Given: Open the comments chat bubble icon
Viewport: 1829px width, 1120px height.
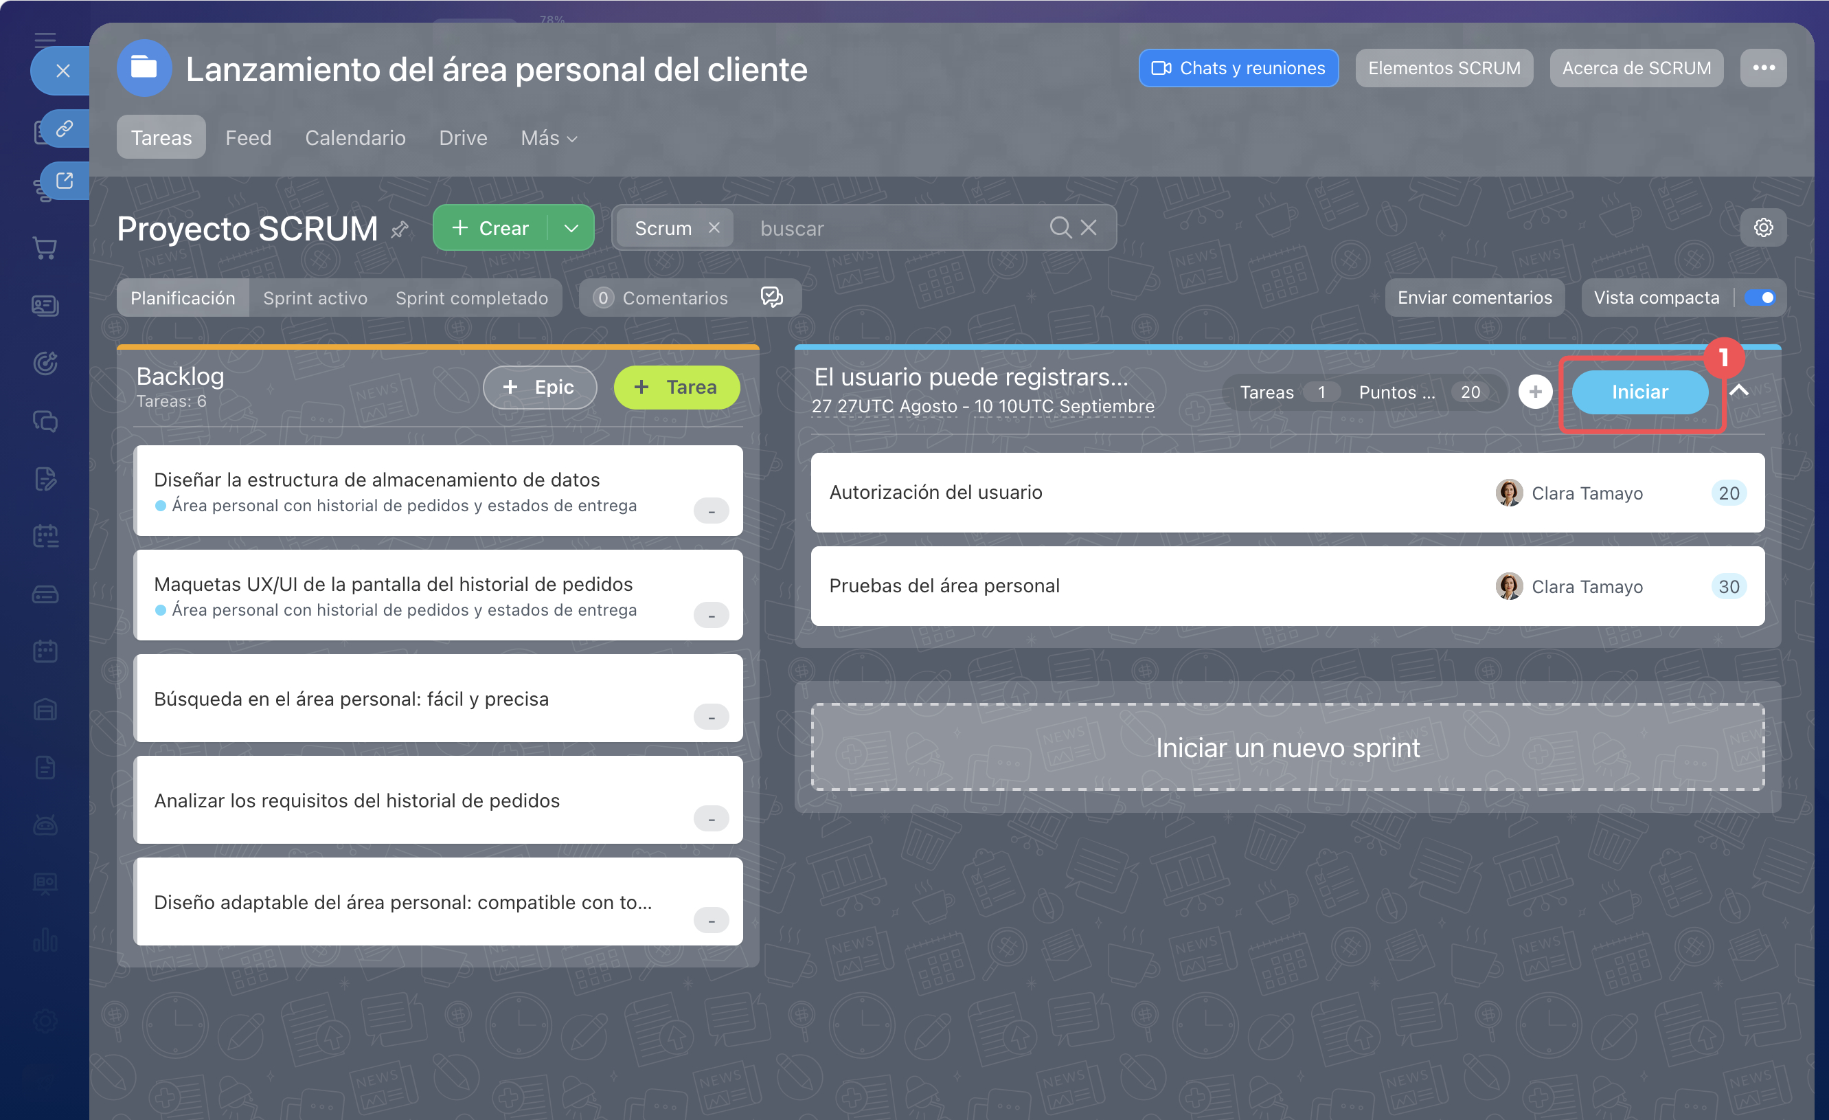Looking at the screenshot, I should pyautogui.click(x=771, y=297).
